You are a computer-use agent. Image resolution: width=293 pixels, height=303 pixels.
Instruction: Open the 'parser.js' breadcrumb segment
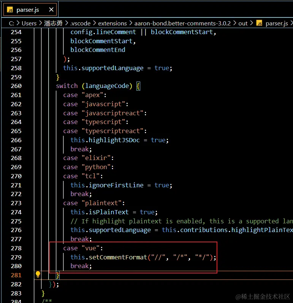pyautogui.click(x=277, y=24)
